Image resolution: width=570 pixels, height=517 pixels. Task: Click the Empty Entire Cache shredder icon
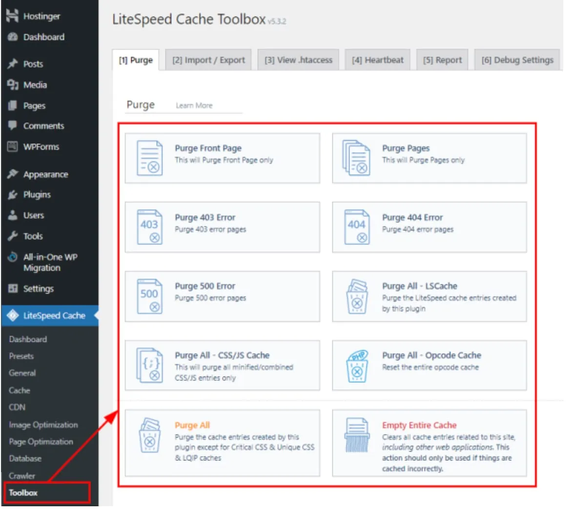357,435
